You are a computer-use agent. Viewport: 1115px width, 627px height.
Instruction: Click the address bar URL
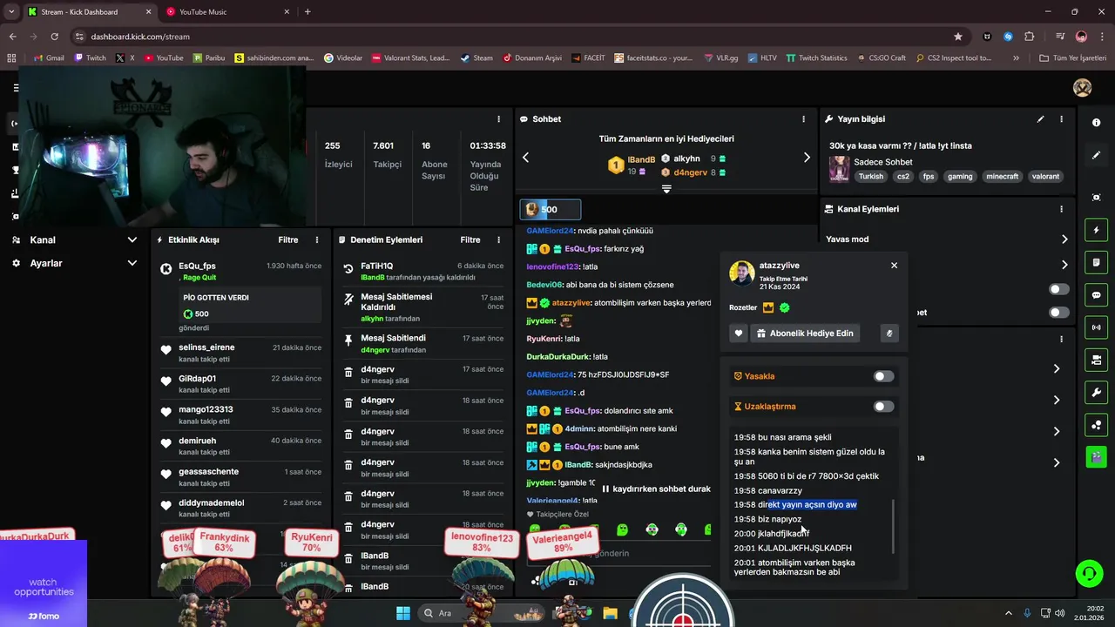(139, 37)
